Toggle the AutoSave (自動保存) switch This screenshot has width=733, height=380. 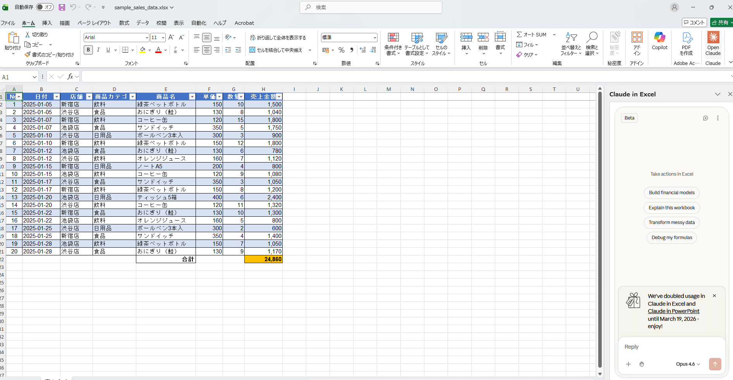[45, 7]
